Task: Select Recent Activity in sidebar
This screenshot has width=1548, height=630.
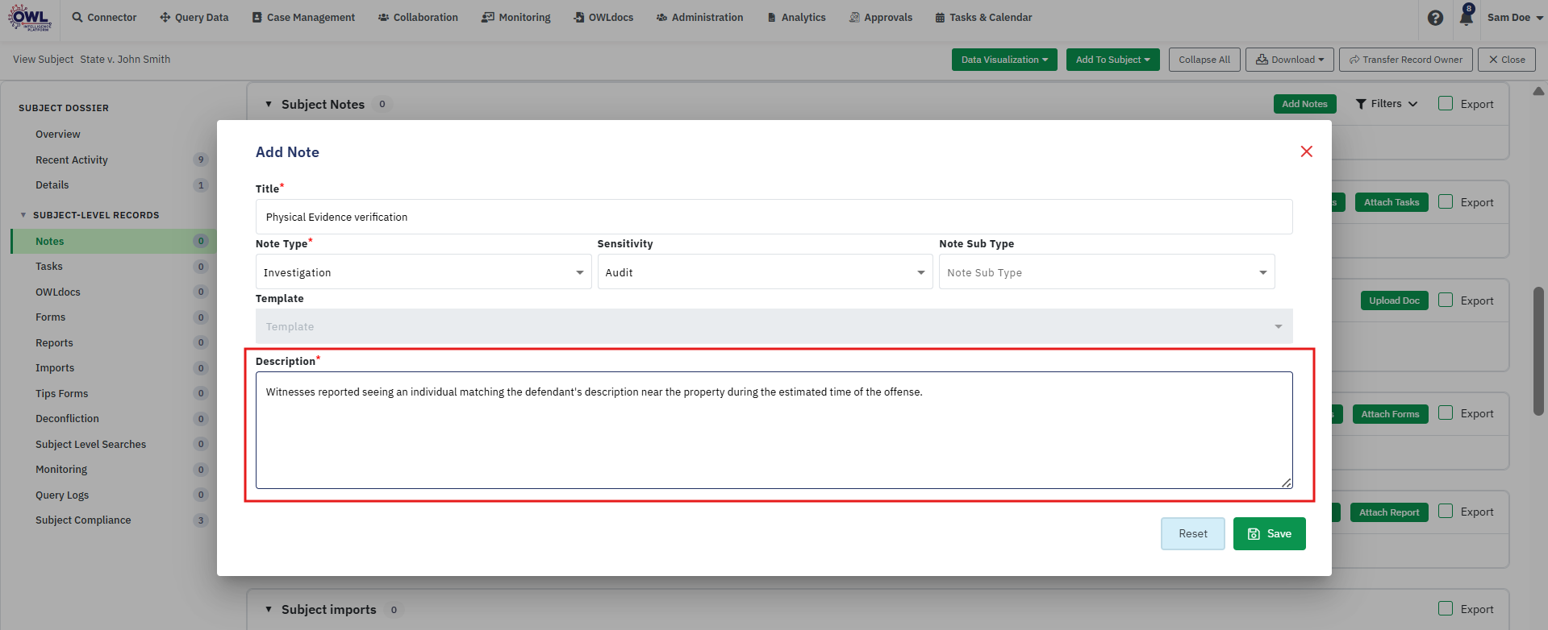Action: 72,160
